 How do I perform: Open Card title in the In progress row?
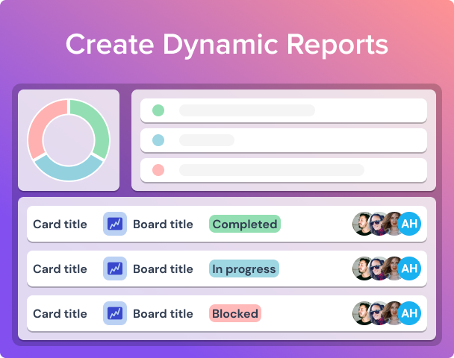(x=60, y=269)
